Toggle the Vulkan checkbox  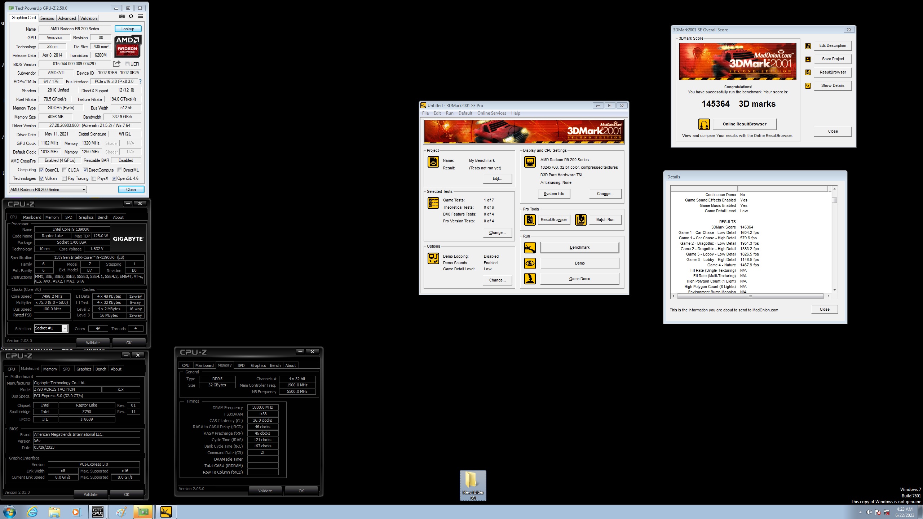coord(41,178)
